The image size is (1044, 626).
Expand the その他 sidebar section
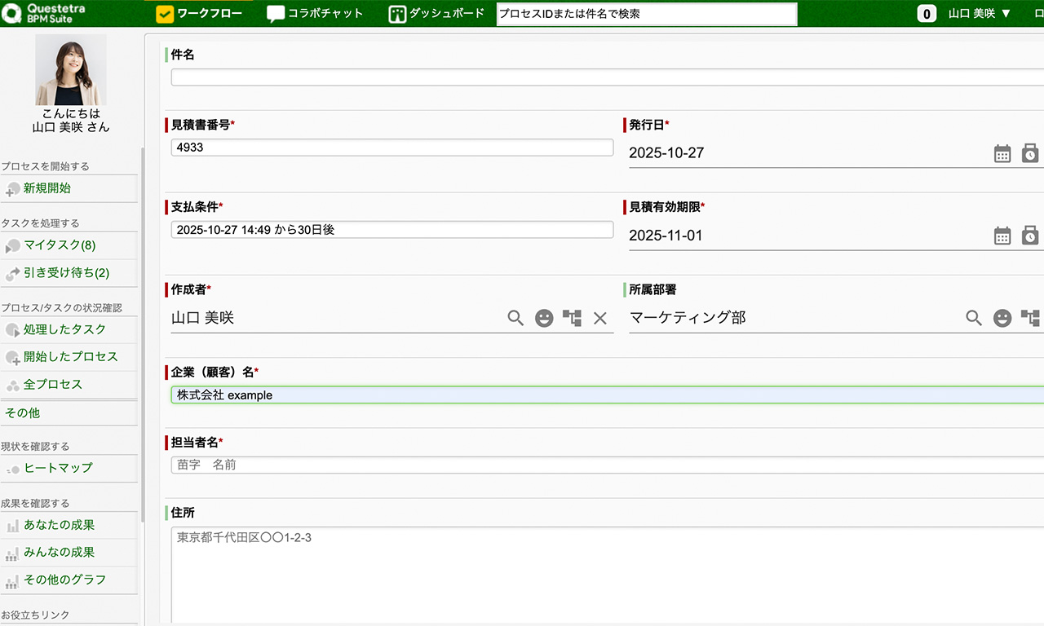click(23, 412)
